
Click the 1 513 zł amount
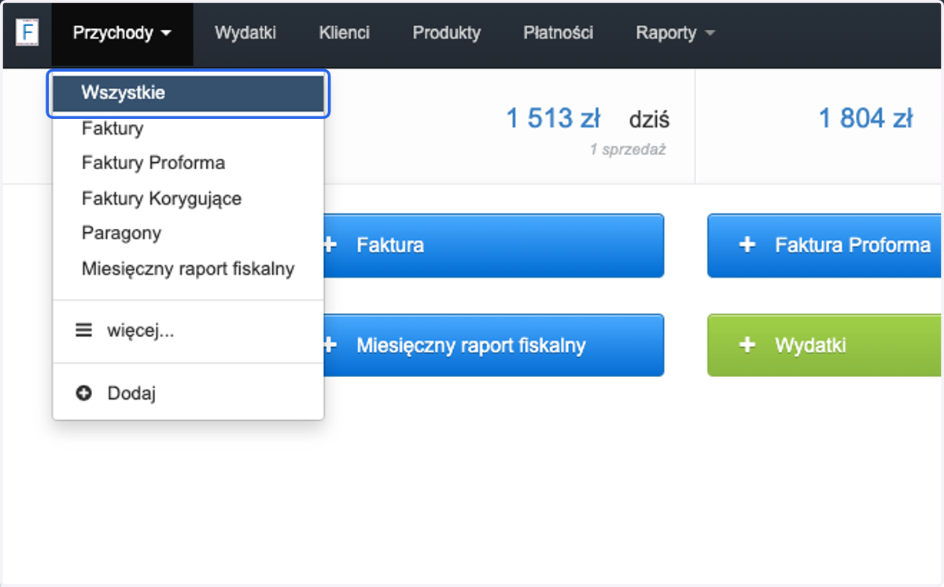click(x=553, y=119)
